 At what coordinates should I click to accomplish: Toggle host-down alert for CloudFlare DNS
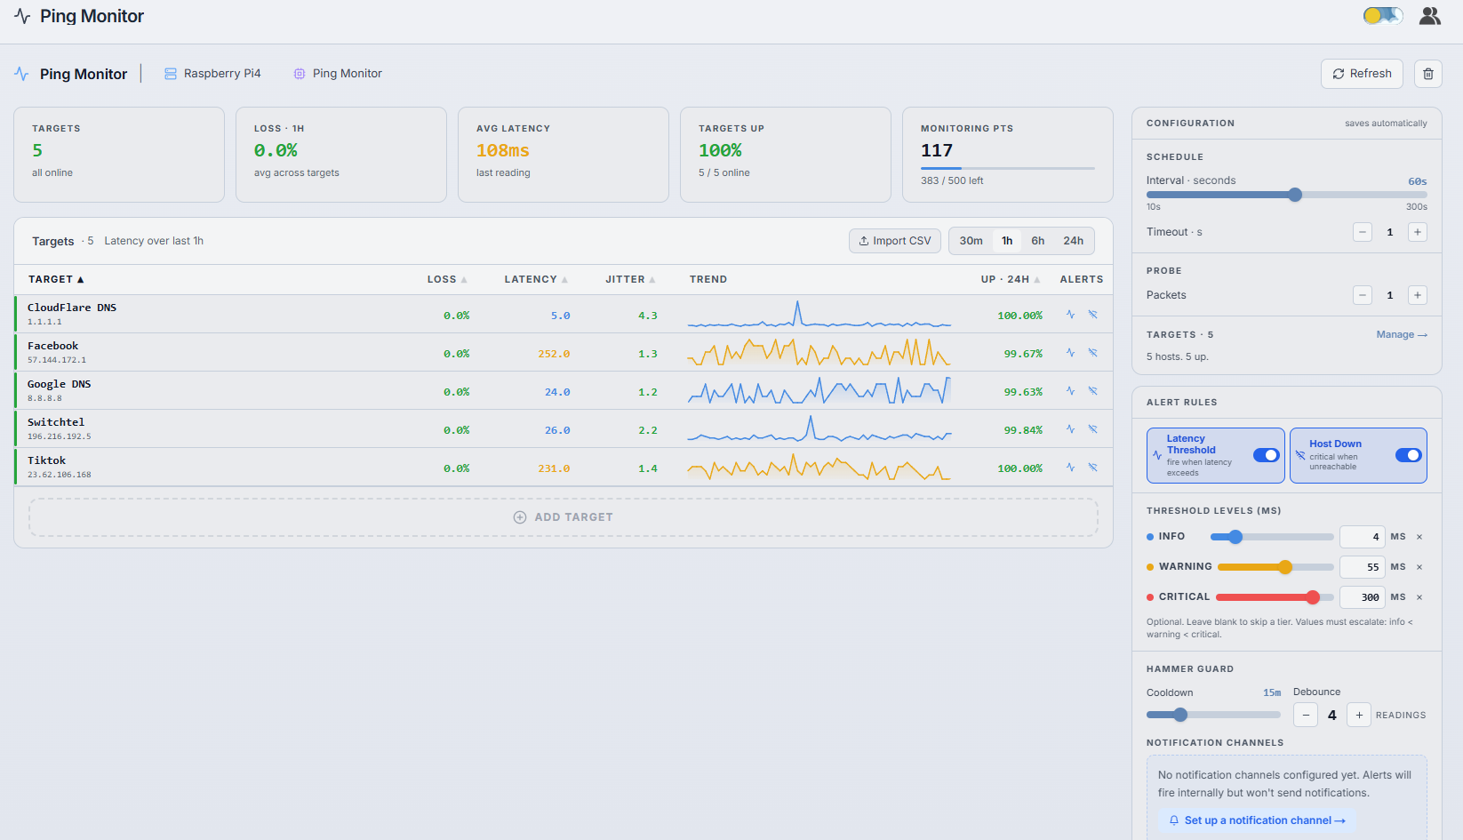pos(1093,315)
